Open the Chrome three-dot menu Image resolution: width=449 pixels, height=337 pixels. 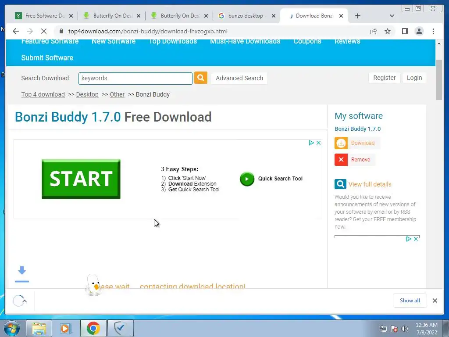click(x=433, y=31)
